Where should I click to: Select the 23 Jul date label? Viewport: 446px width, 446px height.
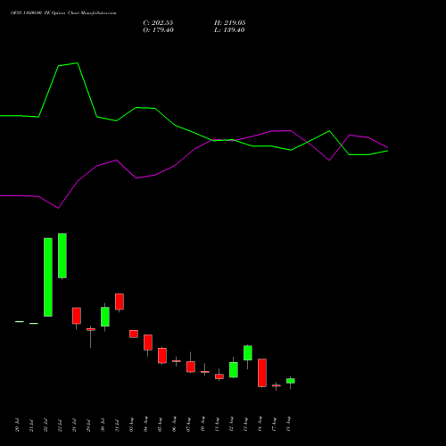tap(60, 425)
